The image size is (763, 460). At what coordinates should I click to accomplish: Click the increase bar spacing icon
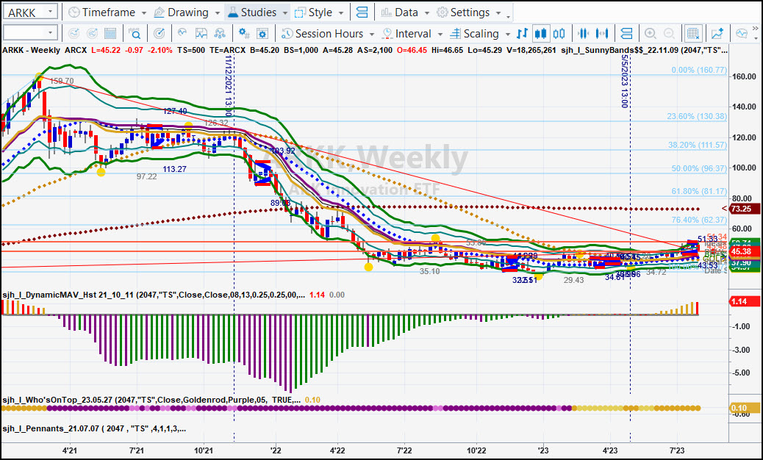(x=602, y=33)
